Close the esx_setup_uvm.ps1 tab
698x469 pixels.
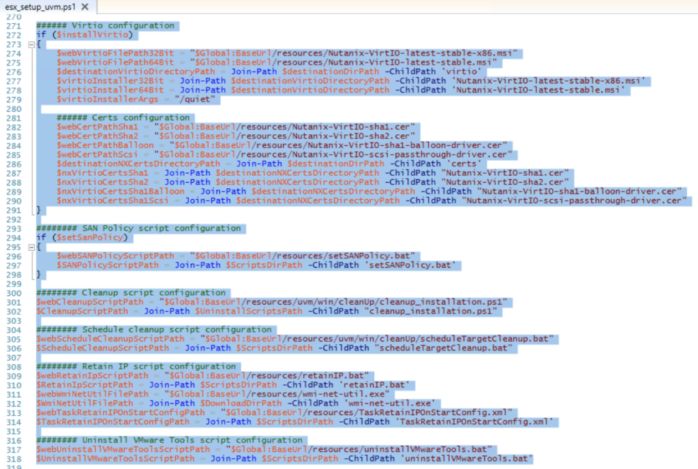pos(84,7)
